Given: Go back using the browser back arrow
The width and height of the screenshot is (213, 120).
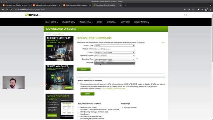Looking at the screenshot, I should click(3, 10).
